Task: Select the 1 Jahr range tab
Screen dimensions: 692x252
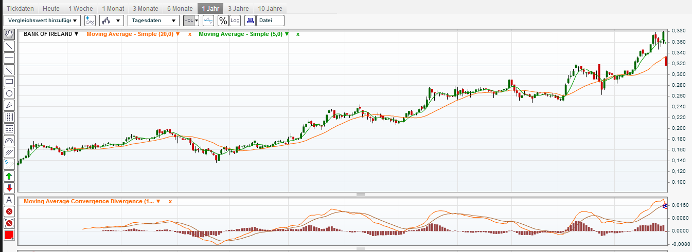Action: point(210,9)
